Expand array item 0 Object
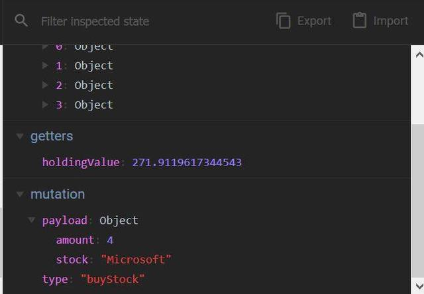The image size is (424, 294). 45,47
